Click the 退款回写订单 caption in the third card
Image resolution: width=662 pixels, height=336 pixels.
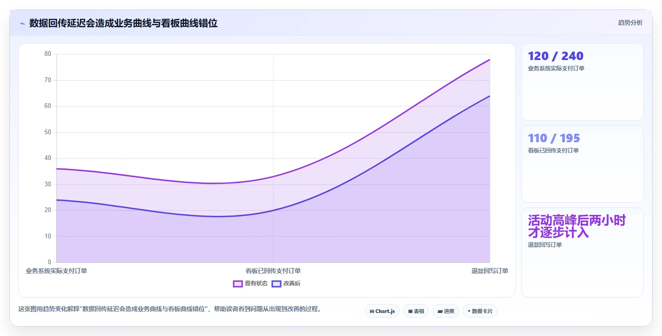click(545, 245)
